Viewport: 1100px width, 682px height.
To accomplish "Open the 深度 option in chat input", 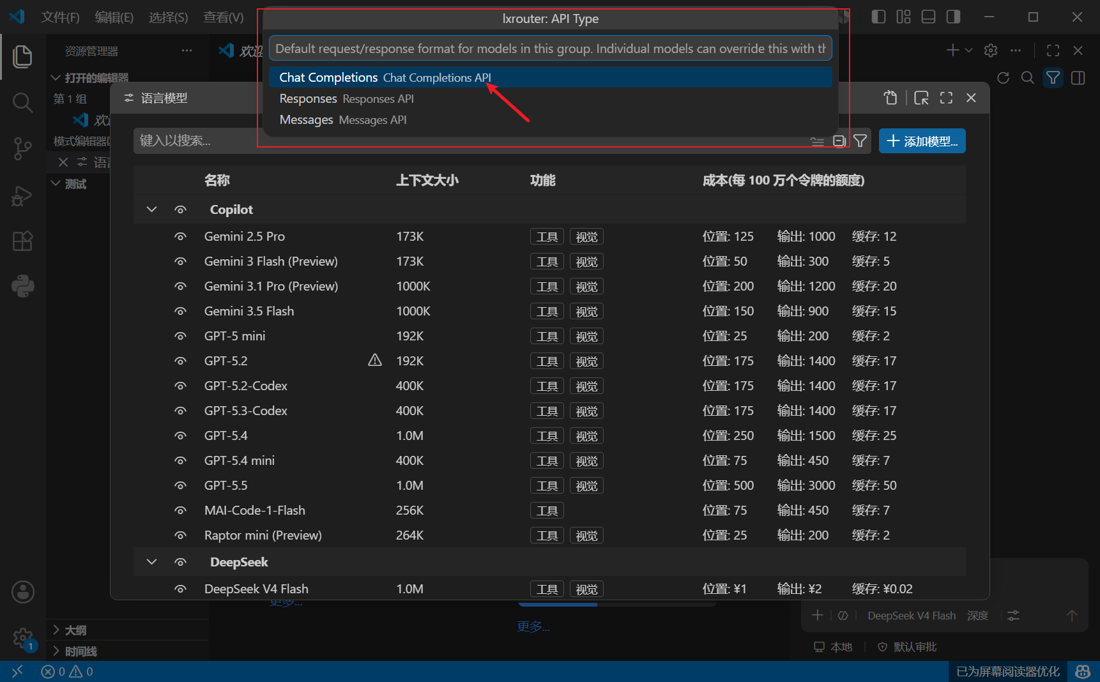I will pyautogui.click(x=977, y=616).
